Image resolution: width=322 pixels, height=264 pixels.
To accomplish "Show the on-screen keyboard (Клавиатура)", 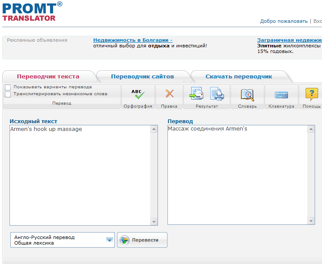I will click(x=281, y=94).
